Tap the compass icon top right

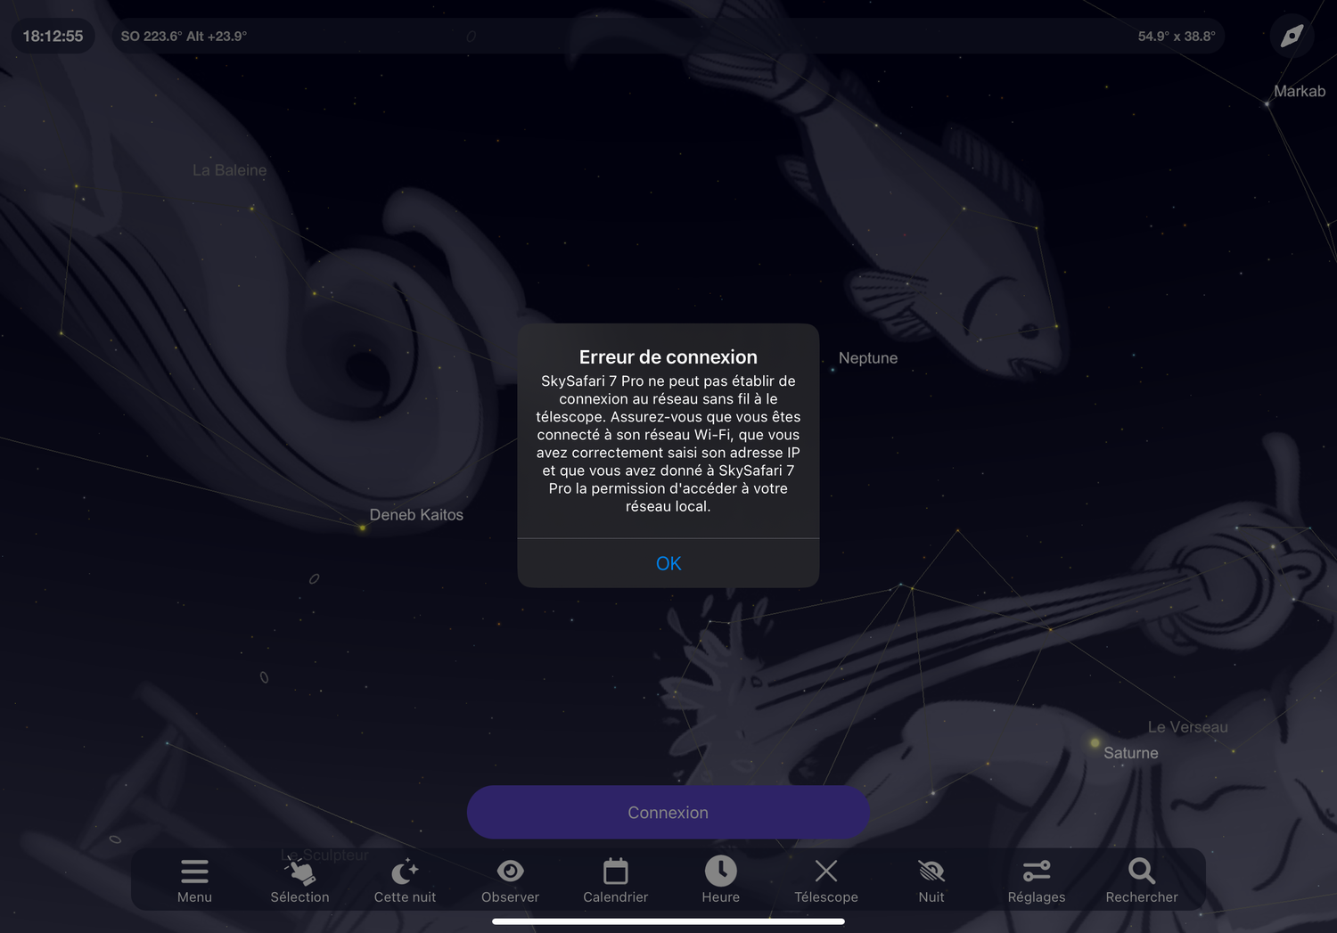pos(1292,37)
